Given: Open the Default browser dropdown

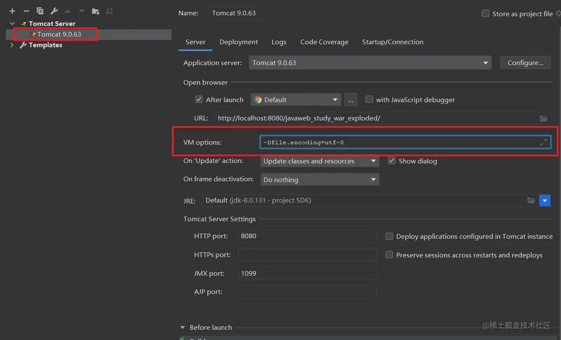Looking at the screenshot, I should point(296,100).
